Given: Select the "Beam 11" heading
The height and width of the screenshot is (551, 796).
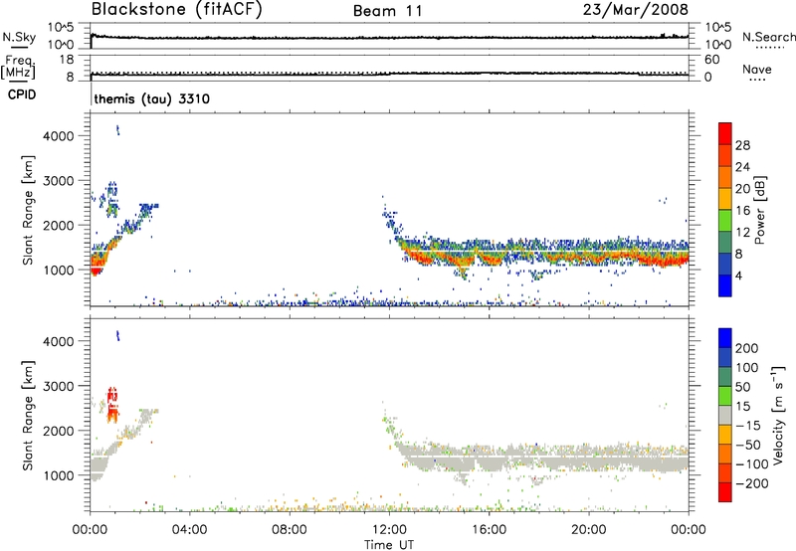Looking at the screenshot, I should pyautogui.click(x=388, y=11).
